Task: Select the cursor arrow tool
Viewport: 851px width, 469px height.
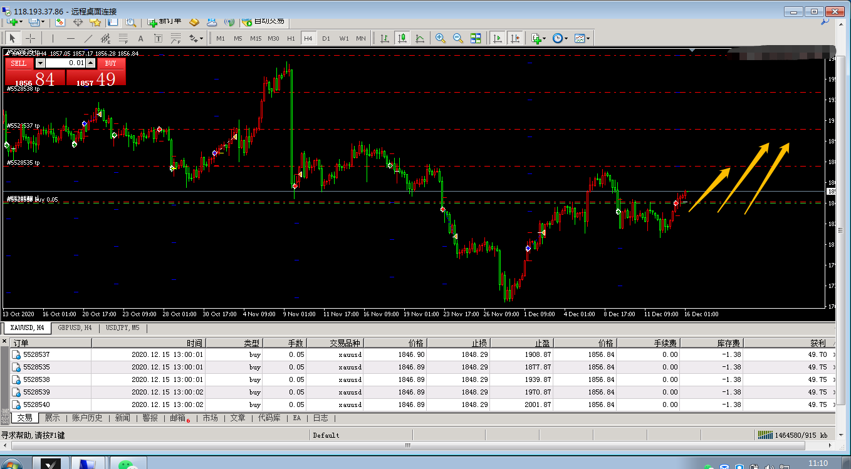Action: coord(13,38)
